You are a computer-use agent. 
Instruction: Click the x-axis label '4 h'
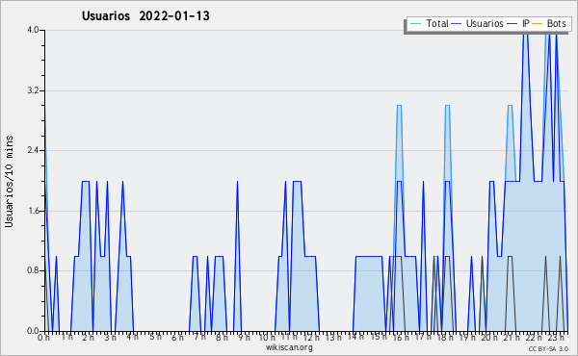(x=132, y=337)
